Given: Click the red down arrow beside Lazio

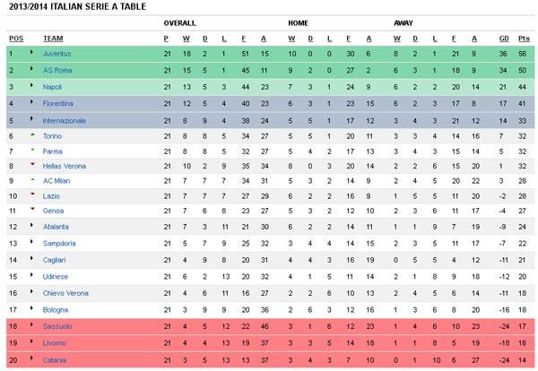Looking at the screenshot, I should click(32, 194).
